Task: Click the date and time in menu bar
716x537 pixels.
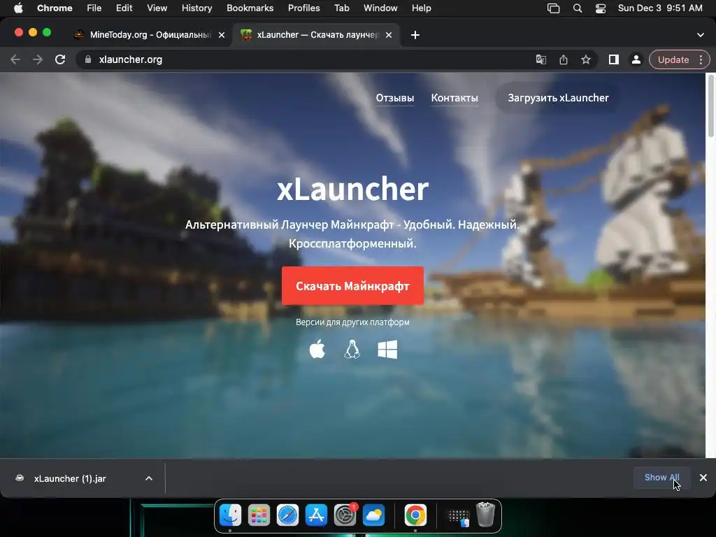Action: [660, 8]
